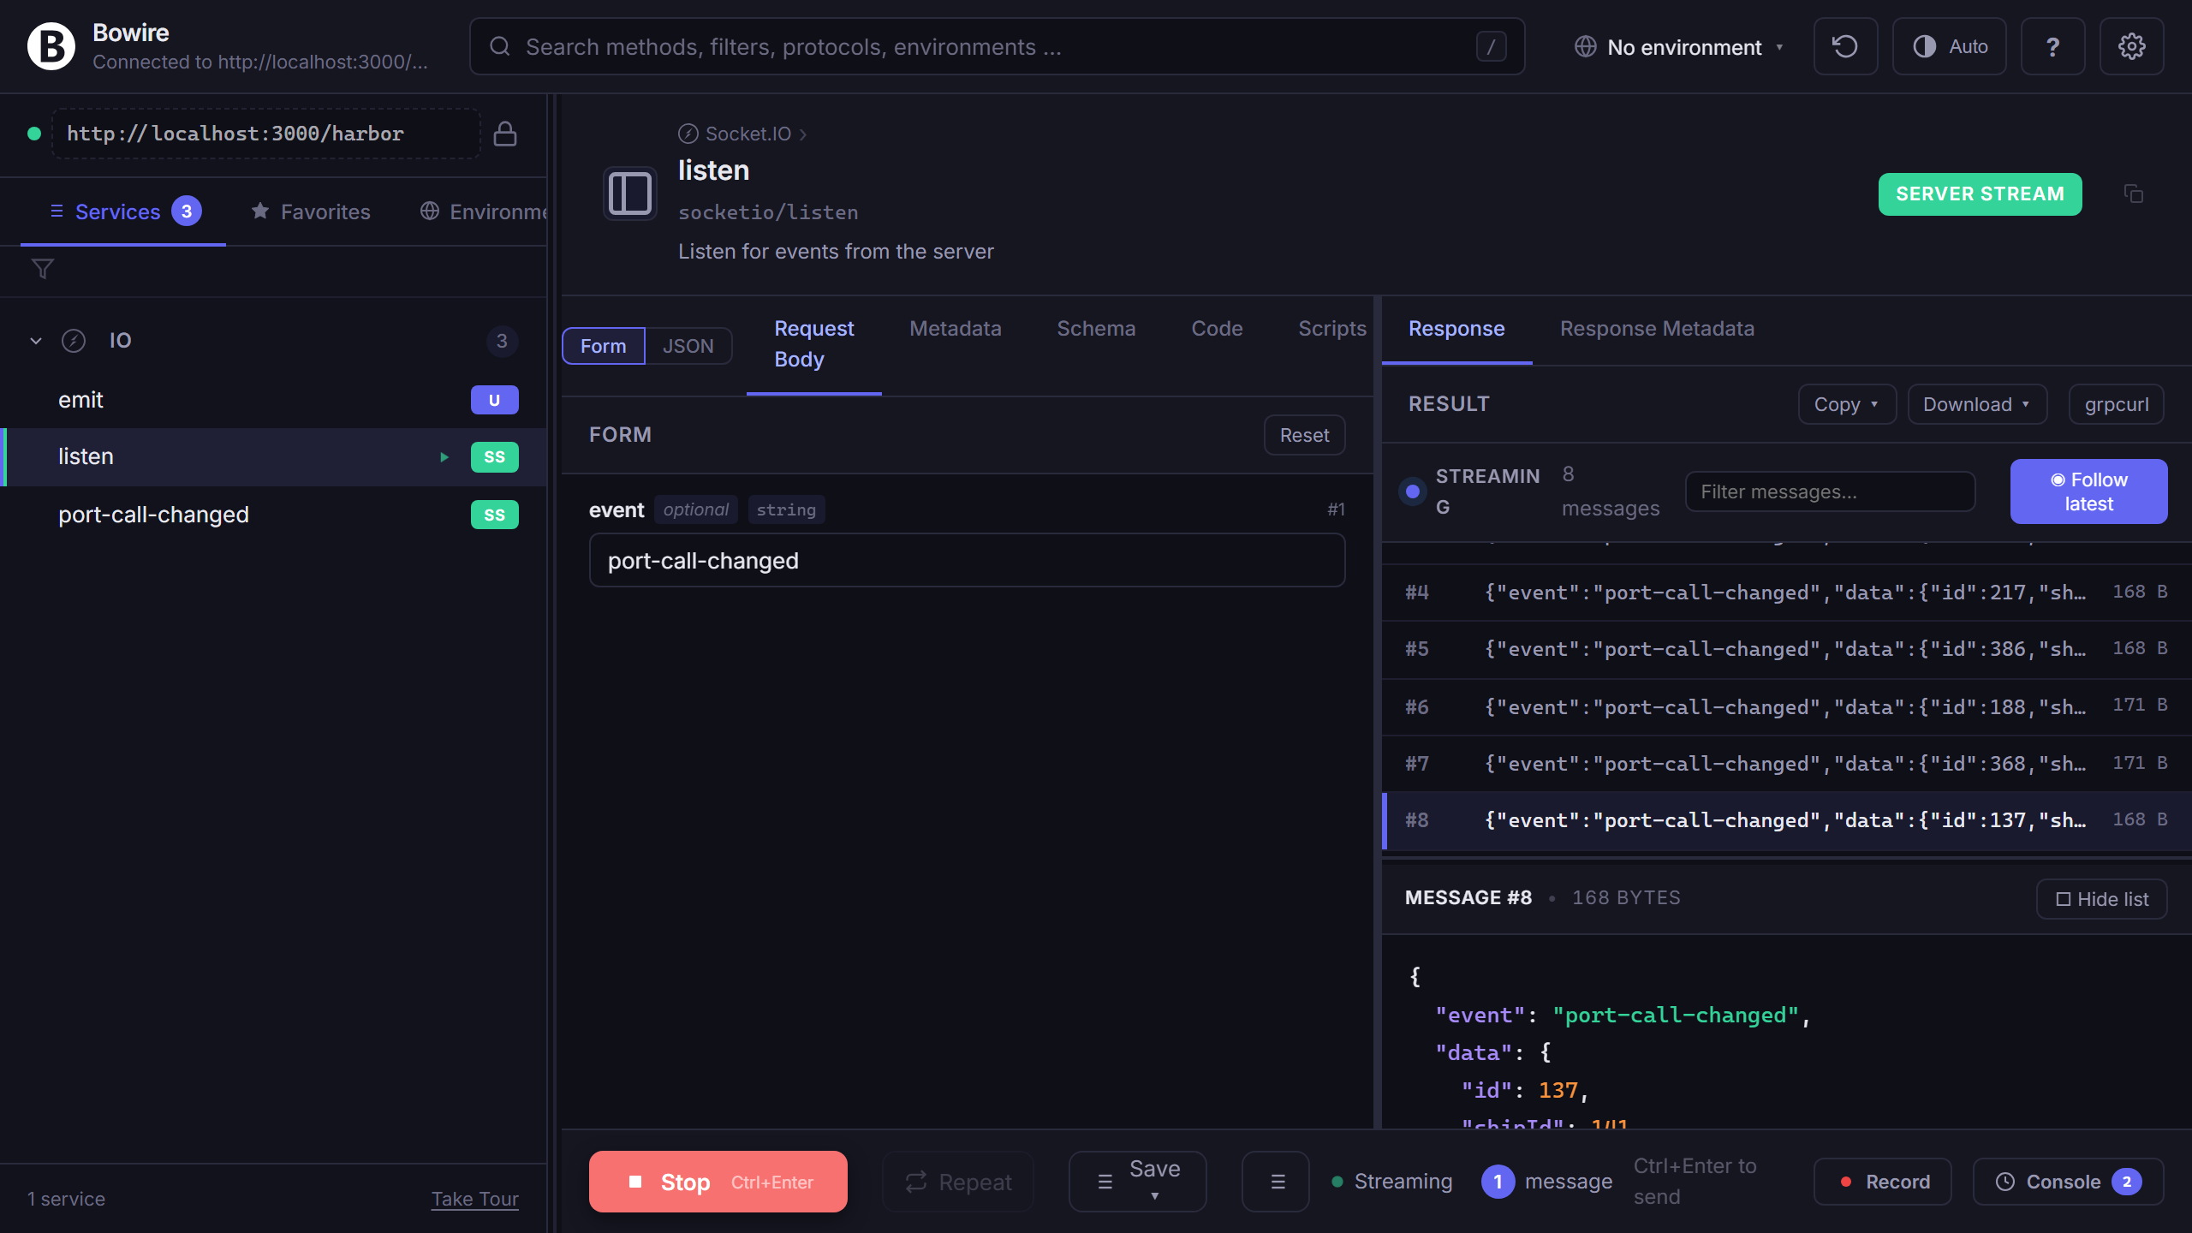Click the U badge on emit row
Screen dimensions: 2192x1233
(494, 400)
